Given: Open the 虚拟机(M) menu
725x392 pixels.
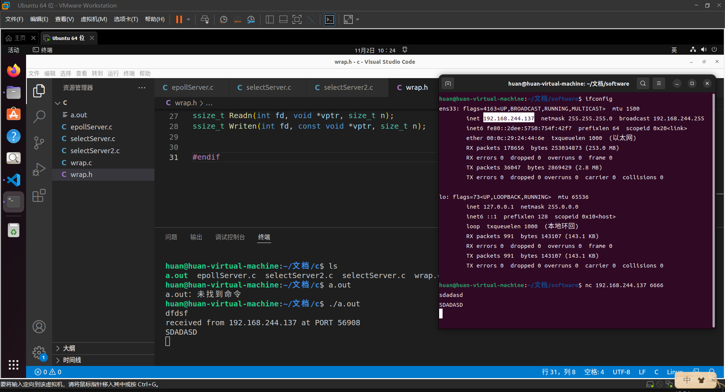Looking at the screenshot, I should point(94,19).
